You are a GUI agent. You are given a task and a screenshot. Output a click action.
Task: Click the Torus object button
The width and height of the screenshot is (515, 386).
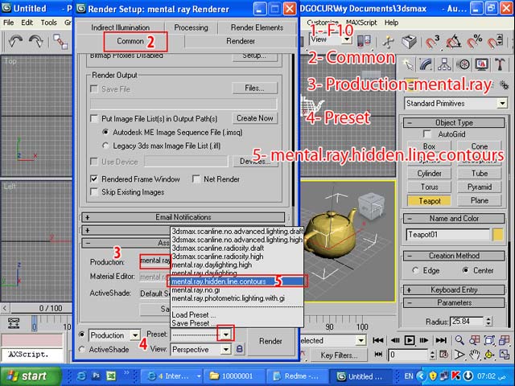point(429,187)
